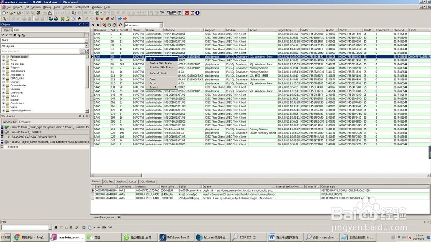Click the Kill session toolbar icon
Image resolution: width=431 pixels, height=242 pixels.
(x=104, y=25)
